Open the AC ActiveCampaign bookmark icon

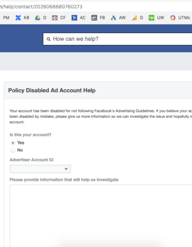click(x=74, y=18)
